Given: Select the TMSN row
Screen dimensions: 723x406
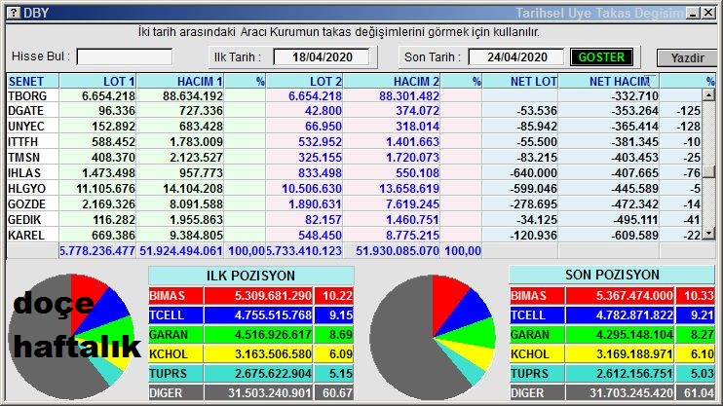Looking at the screenshot, I should point(354,157).
